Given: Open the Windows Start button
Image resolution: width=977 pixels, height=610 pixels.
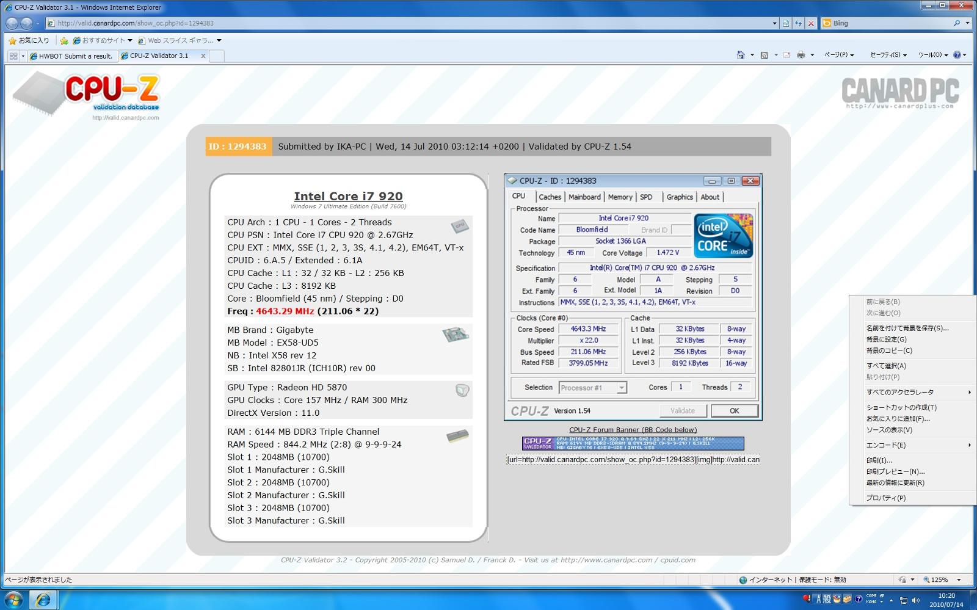Looking at the screenshot, I should point(13,600).
